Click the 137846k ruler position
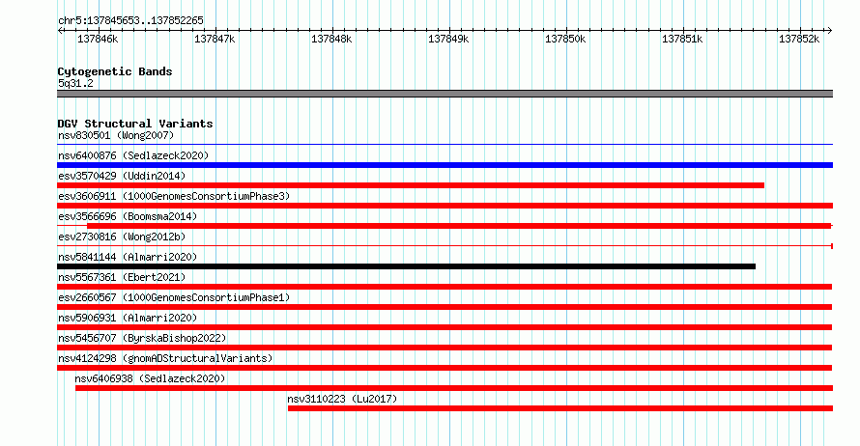Screen dimensions: 860x446 click(x=98, y=39)
